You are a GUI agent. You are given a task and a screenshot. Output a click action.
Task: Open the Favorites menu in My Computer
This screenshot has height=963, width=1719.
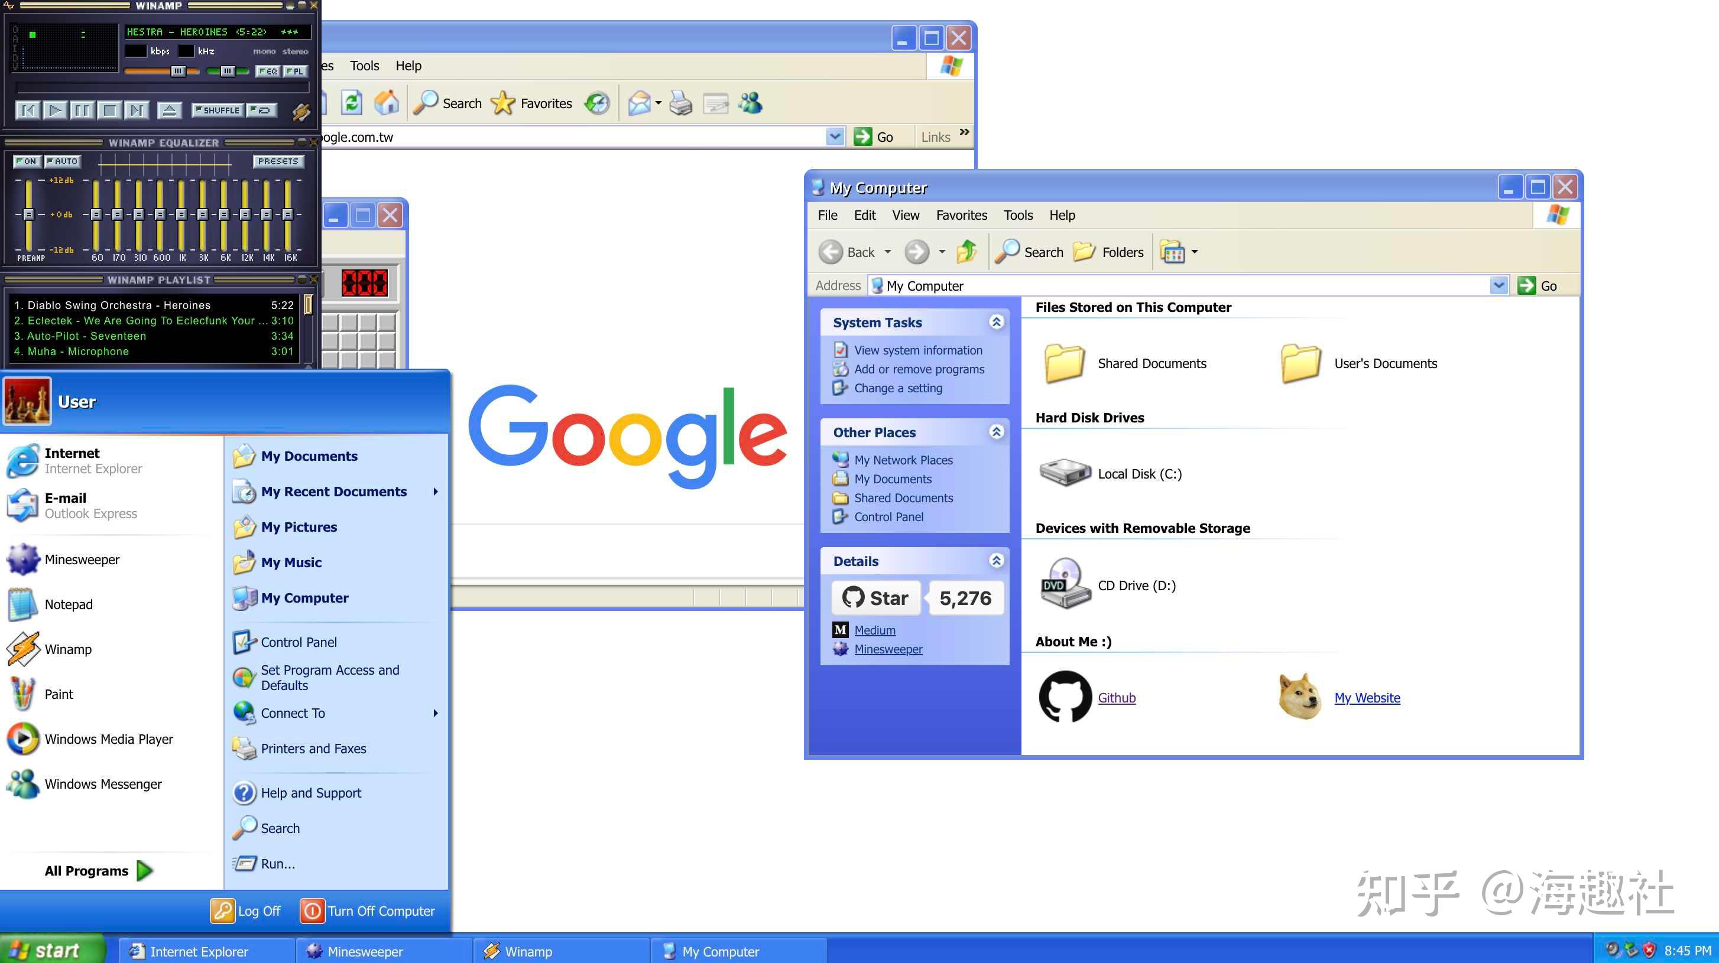961,214
